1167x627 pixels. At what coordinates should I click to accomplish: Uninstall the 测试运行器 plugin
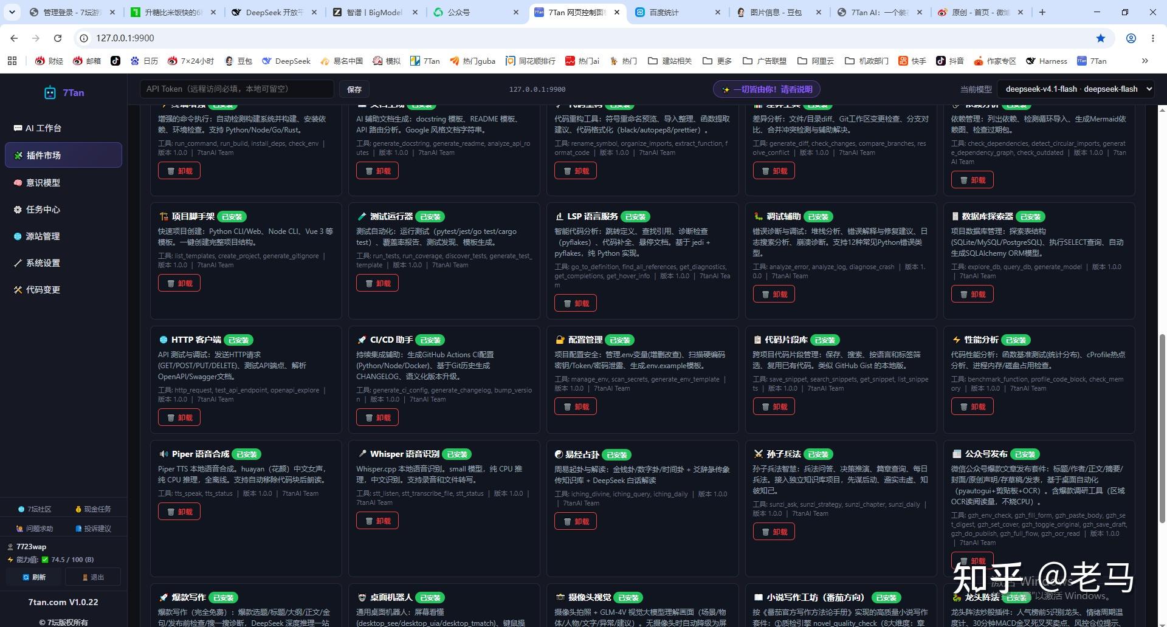[377, 283]
